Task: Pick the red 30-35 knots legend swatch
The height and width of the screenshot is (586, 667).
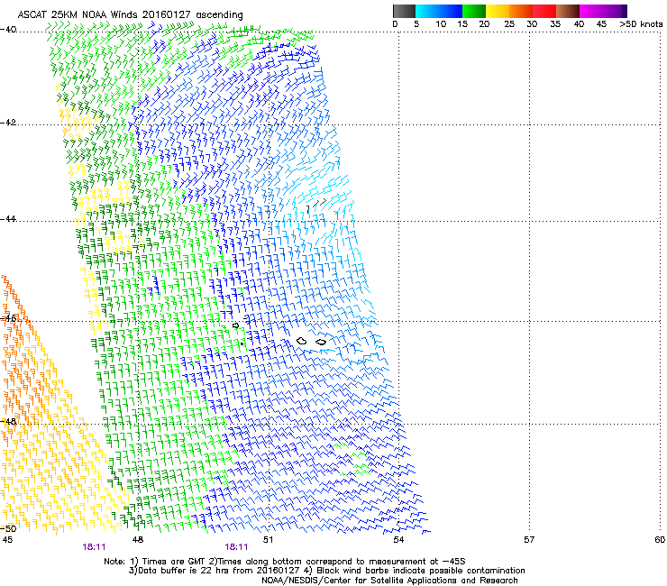Action: pos(544,11)
